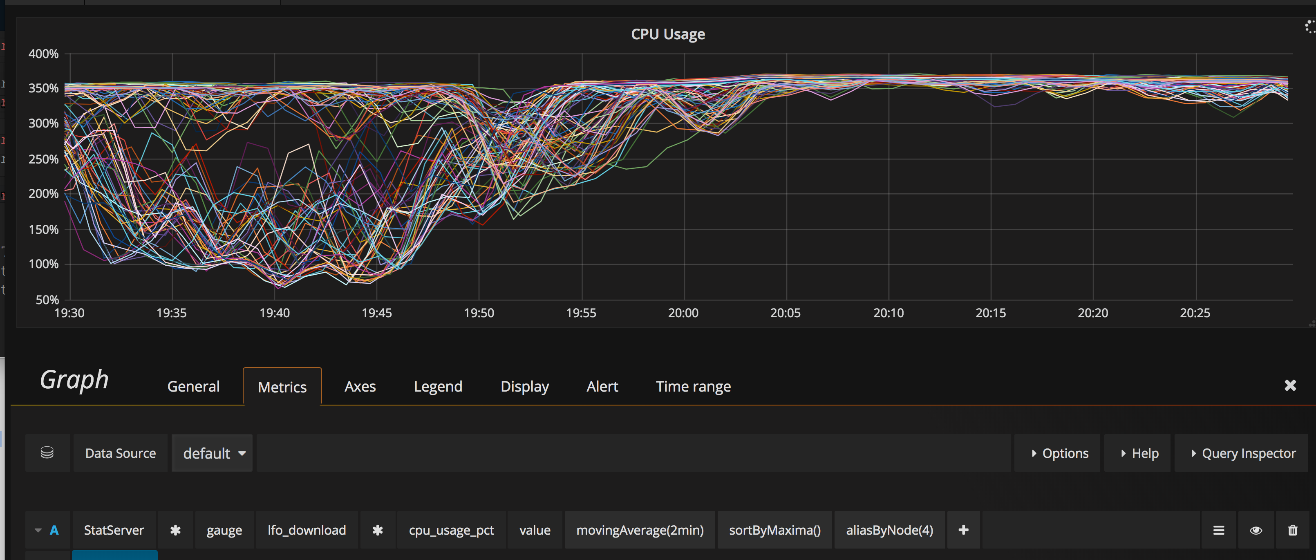Open the Axes tab
The height and width of the screenshot is (560, 1316).
click(360, 386)
